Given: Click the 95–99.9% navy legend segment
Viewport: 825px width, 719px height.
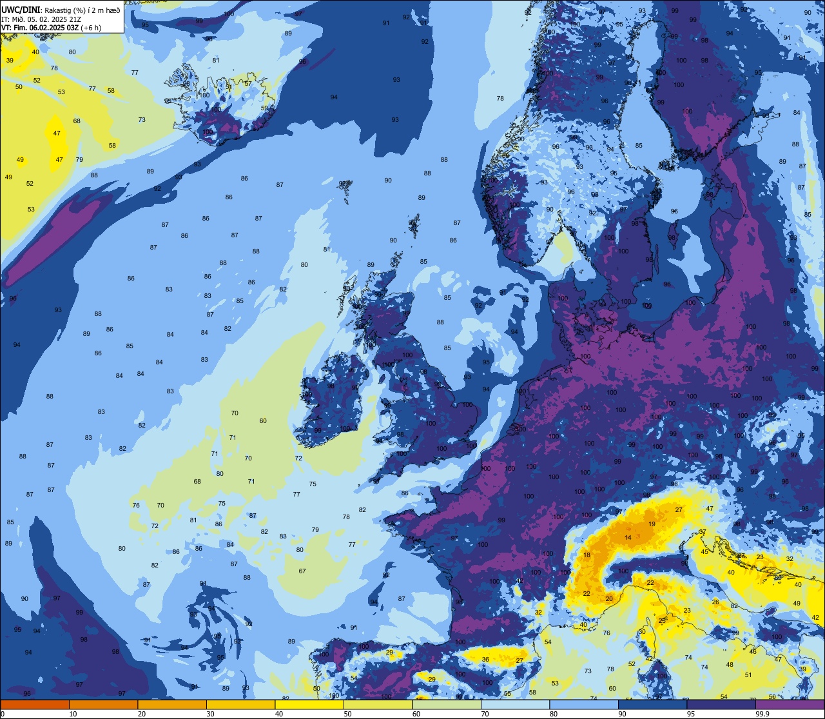Looking at the screenshot, I should coord(721,704).
